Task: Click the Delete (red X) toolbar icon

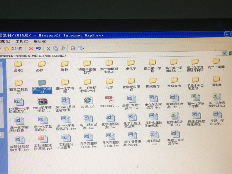Action: 31,48
